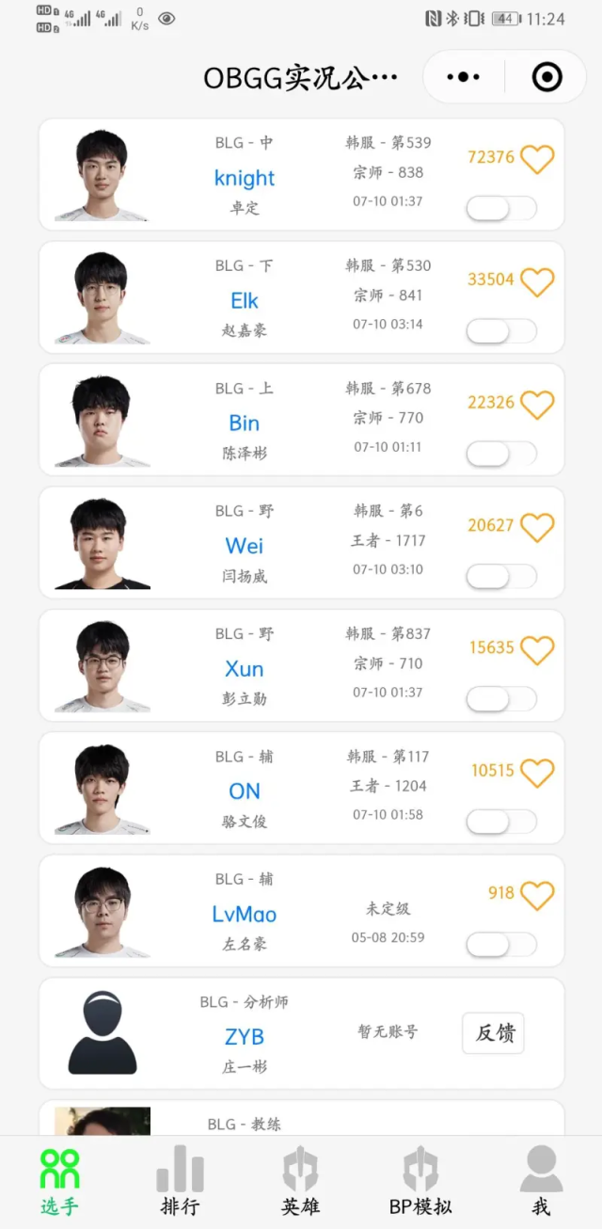This screenshot has width=602, height=1229.
Task: Open Elk's profile by tapping his name
Action: click(244, 300)
